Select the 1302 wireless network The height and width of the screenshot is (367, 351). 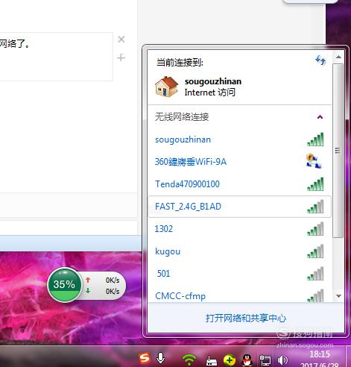[x=239, y=229]
